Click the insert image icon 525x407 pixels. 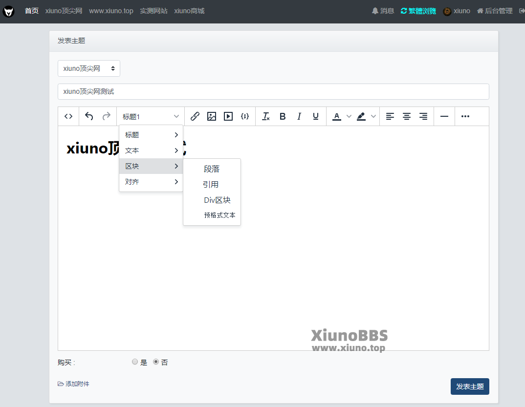tap(212, 116)
